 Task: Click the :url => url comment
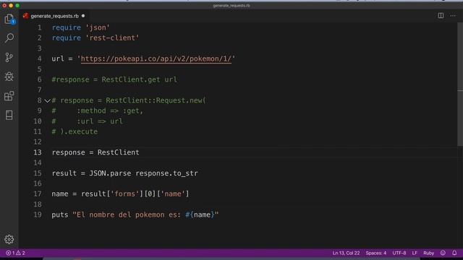(100, 121)
